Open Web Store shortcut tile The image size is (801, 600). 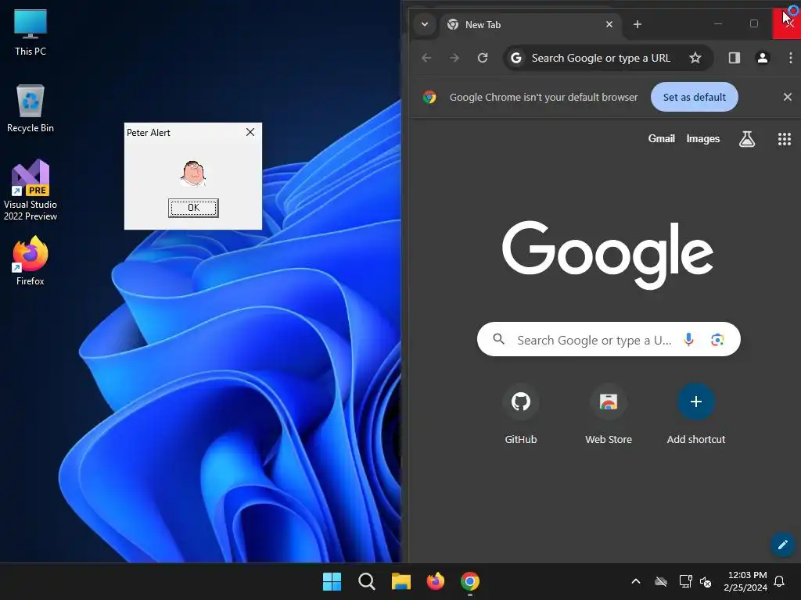tap(609, 416)
